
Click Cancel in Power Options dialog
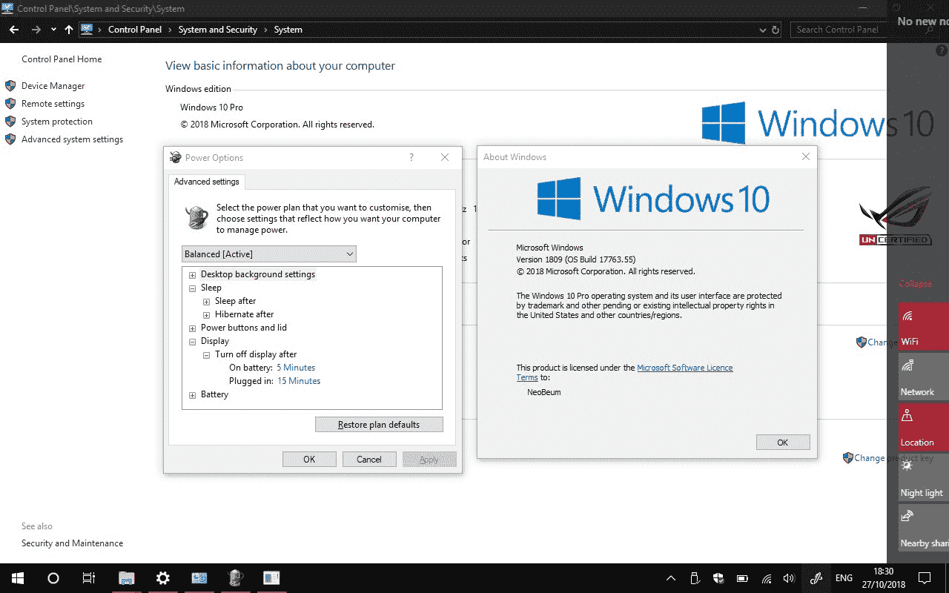369,460
